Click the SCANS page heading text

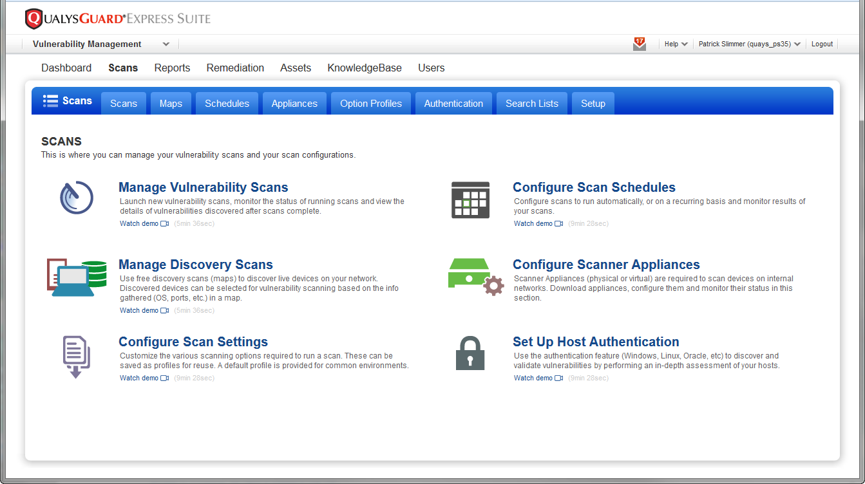click(x=61, y=142)
